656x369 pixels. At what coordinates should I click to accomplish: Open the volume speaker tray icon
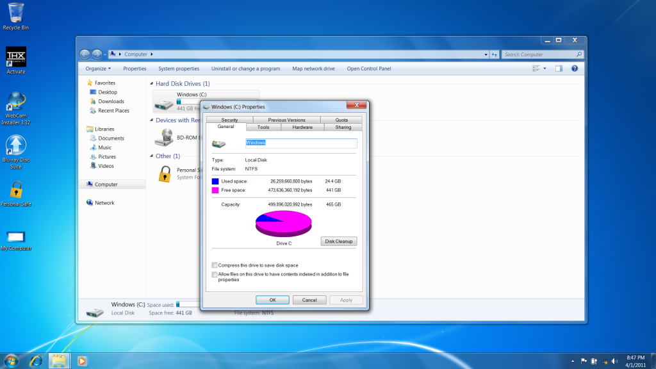(614, 361)
